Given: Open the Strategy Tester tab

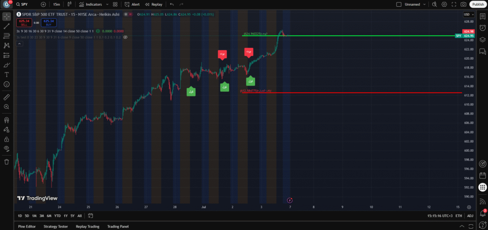Looking at the screenshot, I should click(56, 227).
